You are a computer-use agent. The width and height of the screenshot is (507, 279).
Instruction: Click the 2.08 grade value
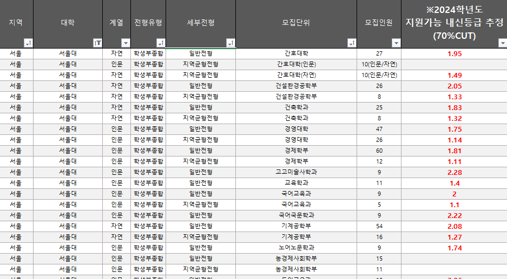coord(455,227)
